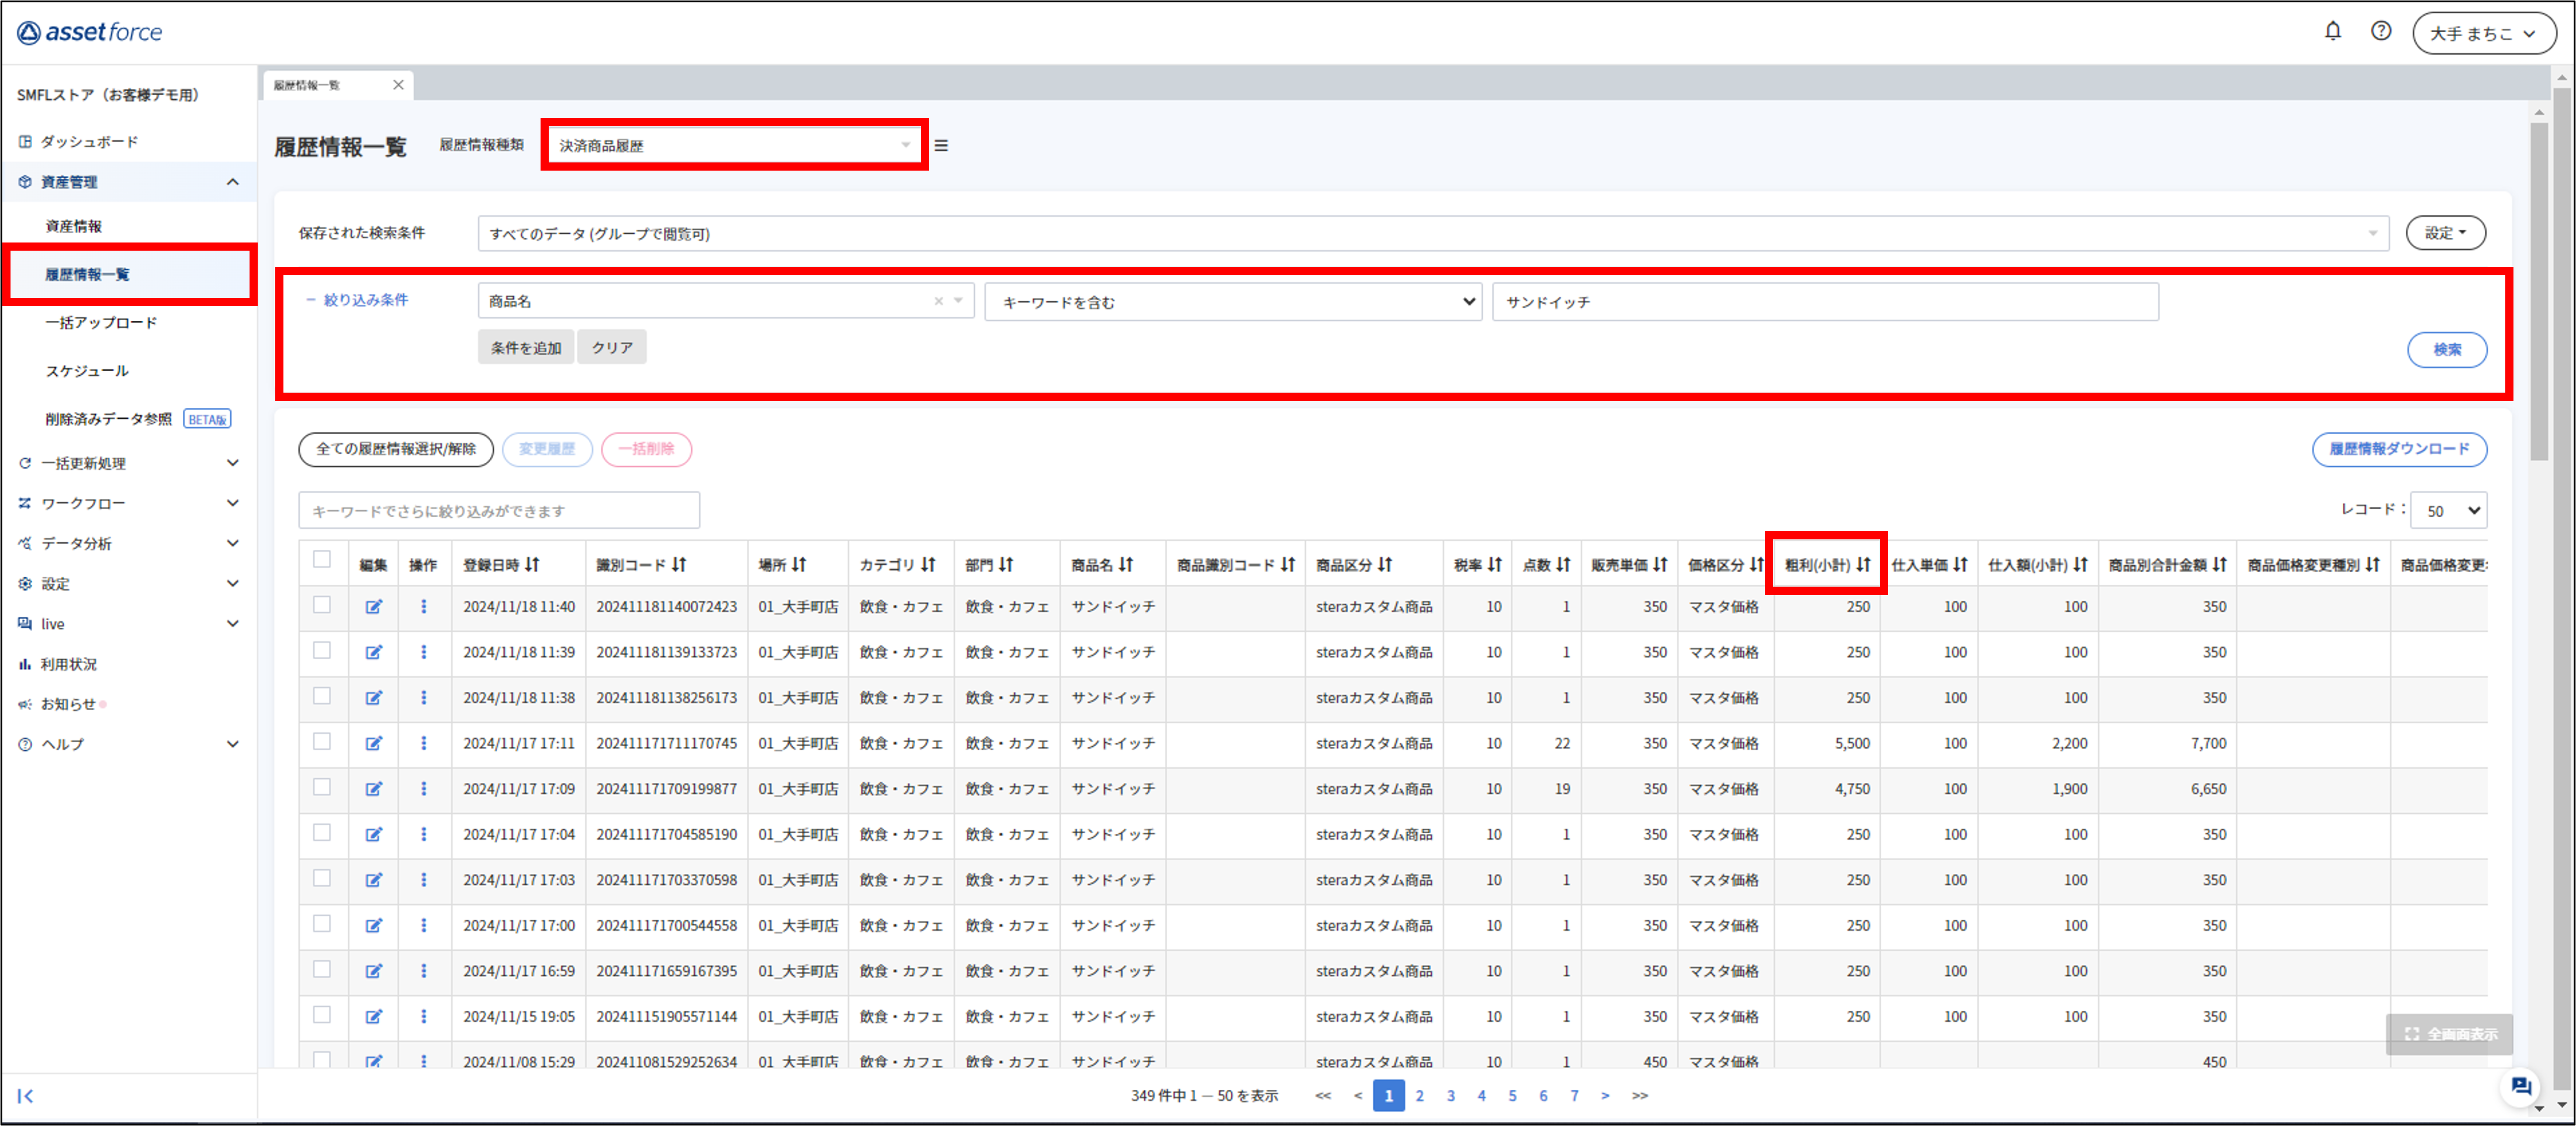This screenshot has height=1126, width=2576.
Task: Clear the 商品名 selection with the x icon
Action: (x=938, y=301)
